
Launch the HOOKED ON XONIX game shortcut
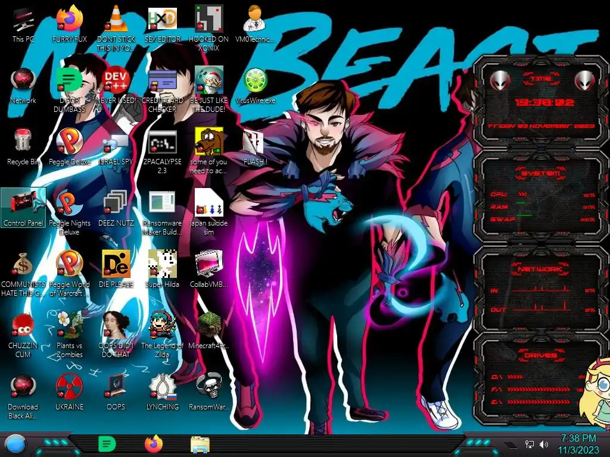208,29
